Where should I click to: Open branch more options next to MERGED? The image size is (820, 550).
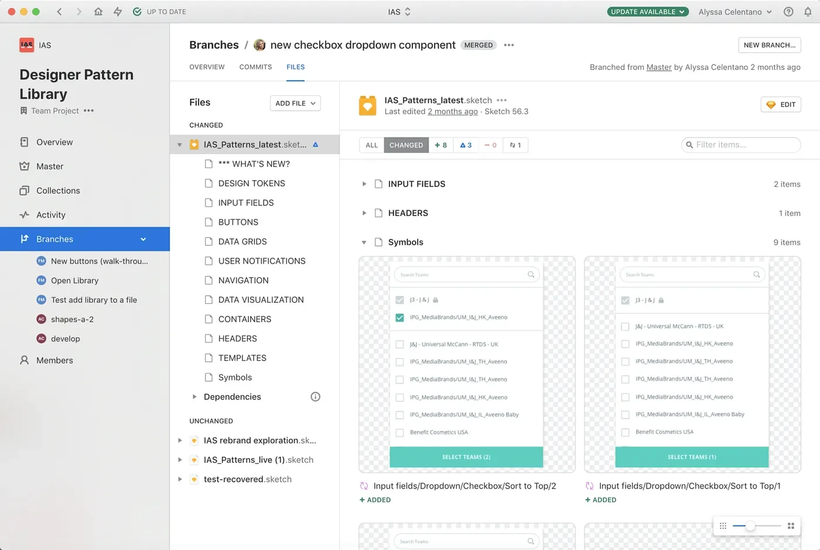509,45
